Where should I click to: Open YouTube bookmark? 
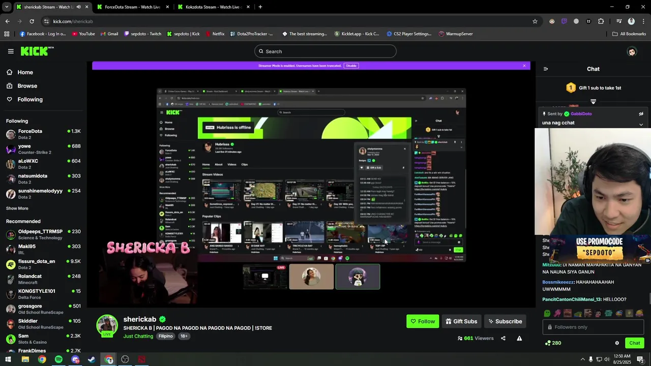pyautogui.click(x=83, y=34)
